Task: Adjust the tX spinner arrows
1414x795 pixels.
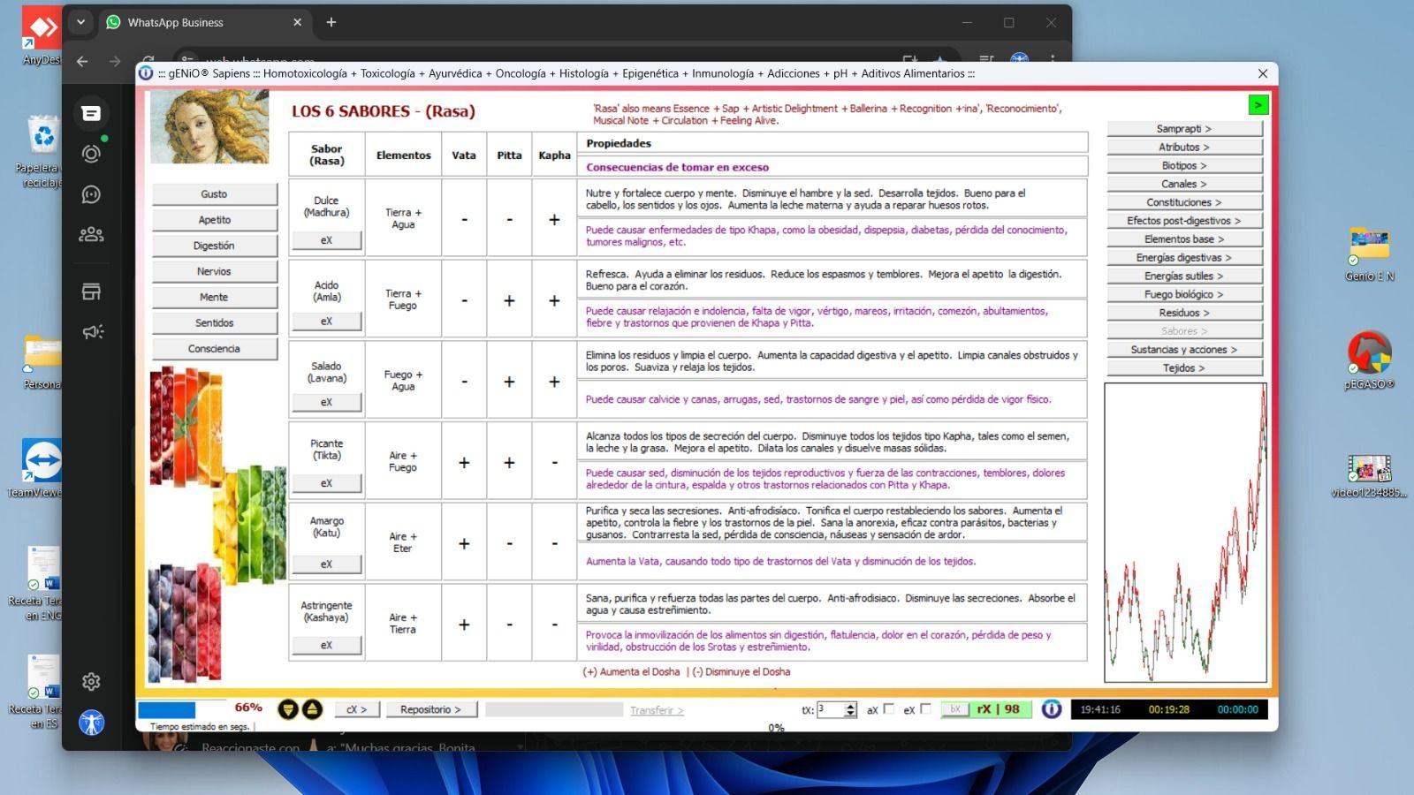Action: (x=850, y=709)
